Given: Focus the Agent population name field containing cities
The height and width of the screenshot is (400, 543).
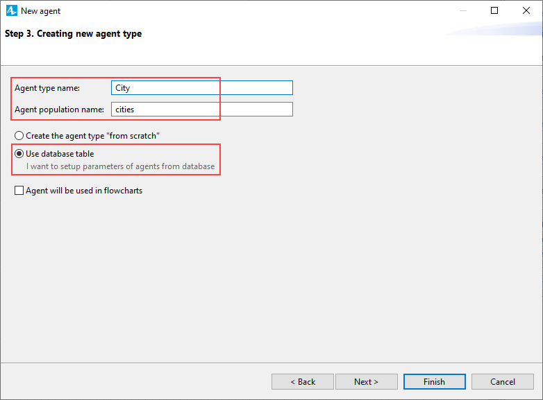Looking at the screenshot, I should pos(202,110).
